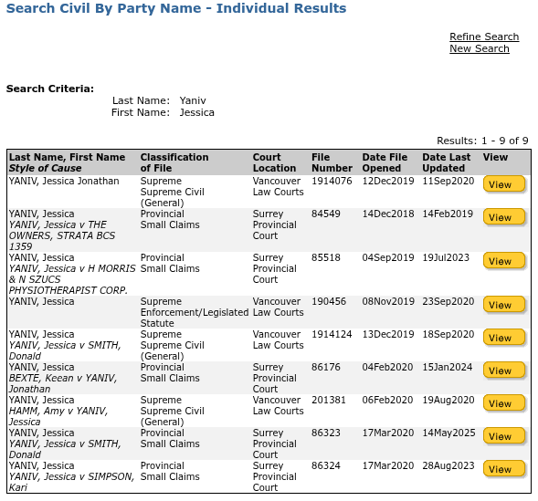Click date opened '14Dec2018'
This screenshot has height=501, width=538.
[x=388, y=214]
